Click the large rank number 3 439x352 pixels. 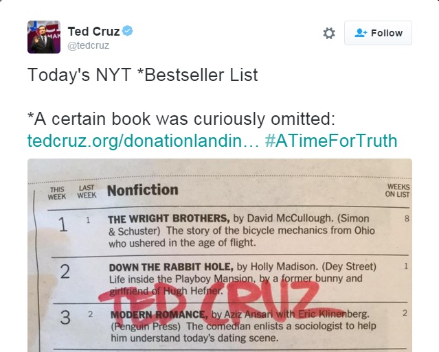[65, 318]
